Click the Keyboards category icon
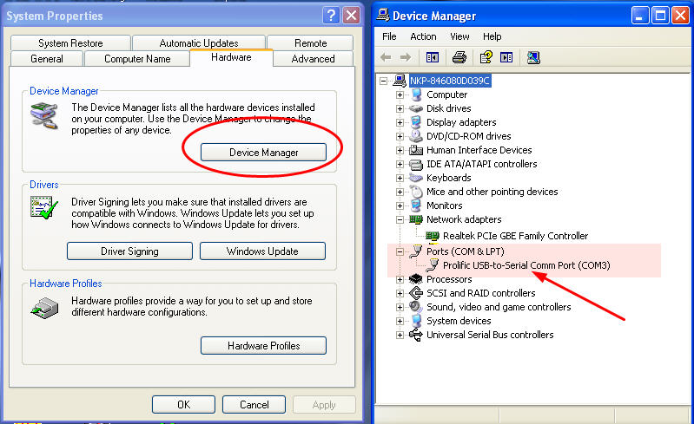Viewport: 694px width, 424px height. click(416, 178)
